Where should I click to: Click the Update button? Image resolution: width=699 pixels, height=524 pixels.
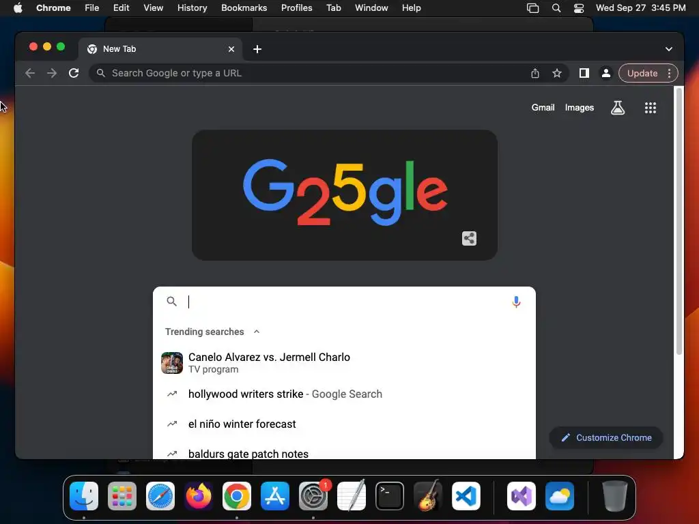[642, 73]
